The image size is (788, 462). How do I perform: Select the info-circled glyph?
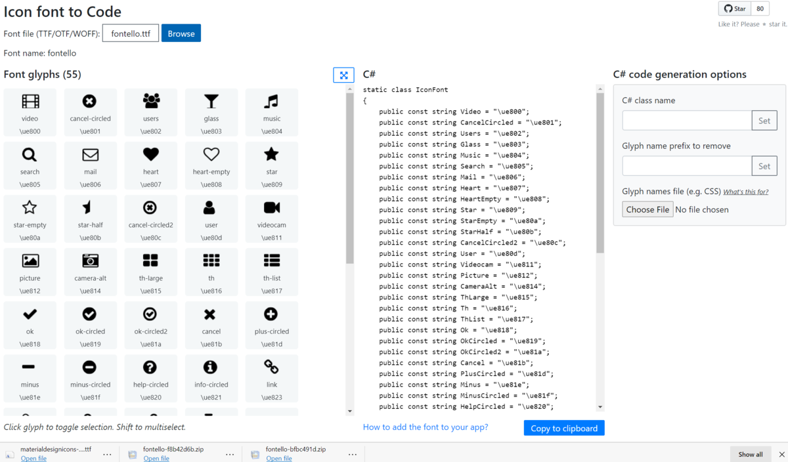[x=211, y=378]
